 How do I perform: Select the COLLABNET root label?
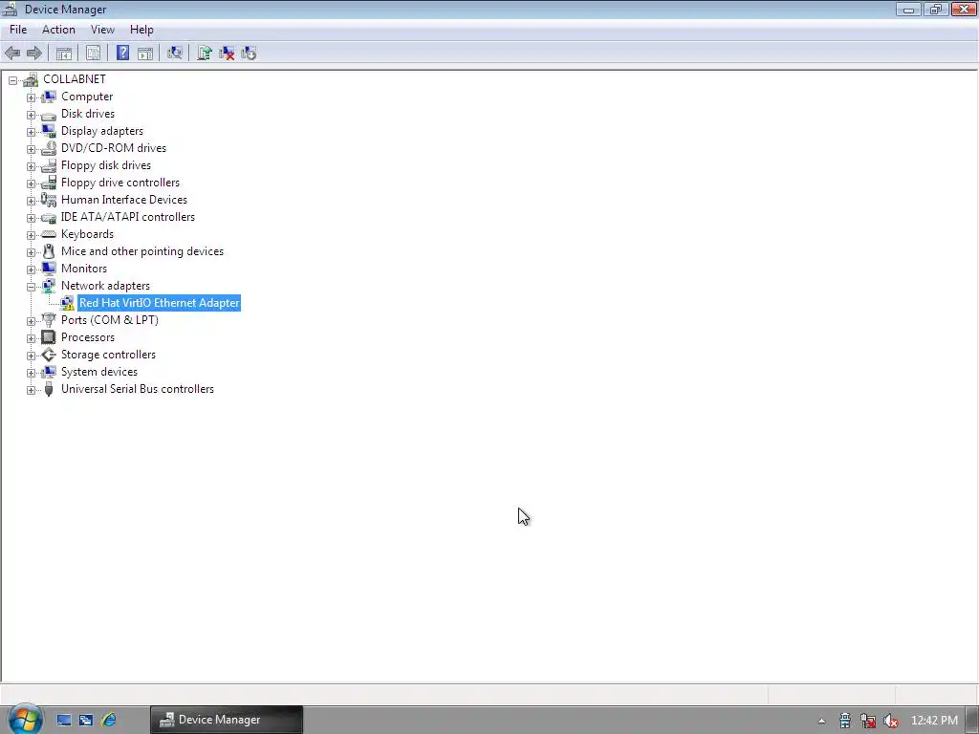point(75,78)
